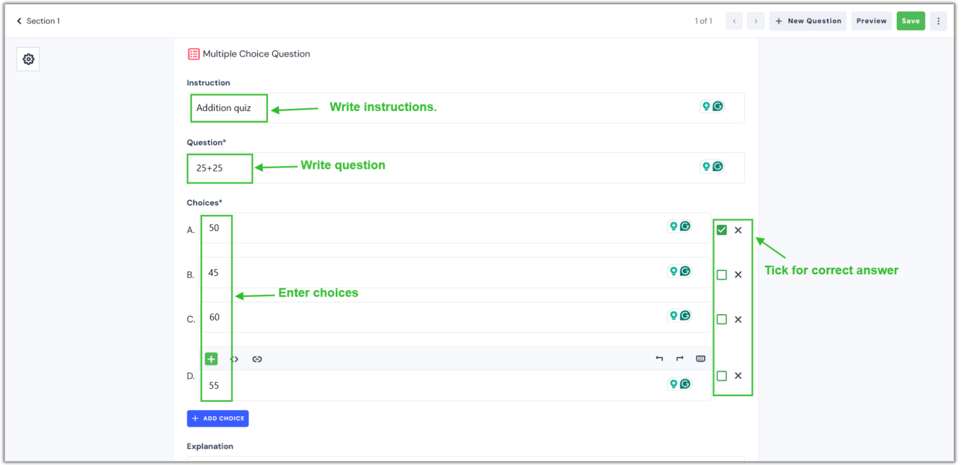Screen dimensions: 966x465
Task: Click the Grammarly icon in the Question field
Action: (718, 166)
